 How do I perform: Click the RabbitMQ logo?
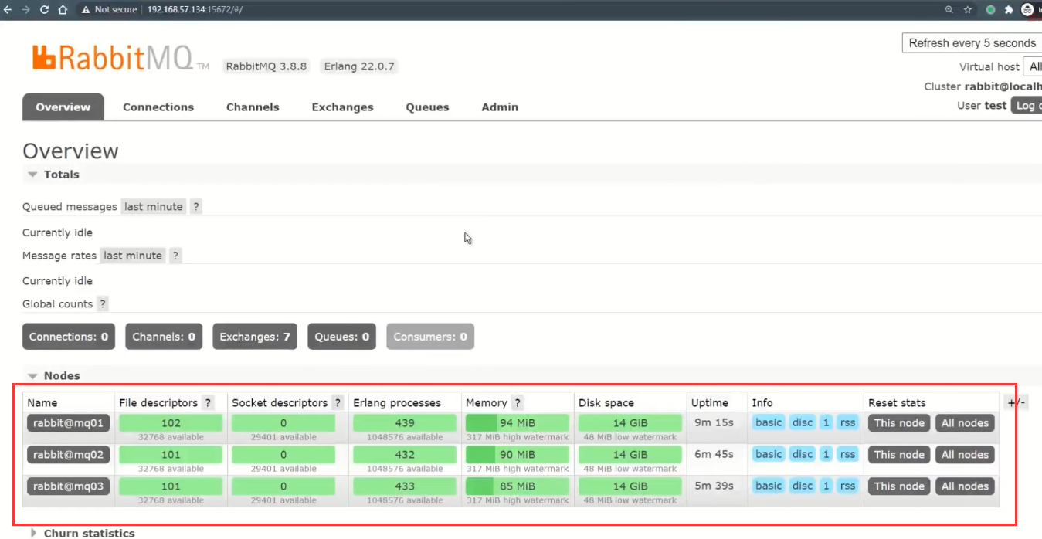(x=120, y=59)
